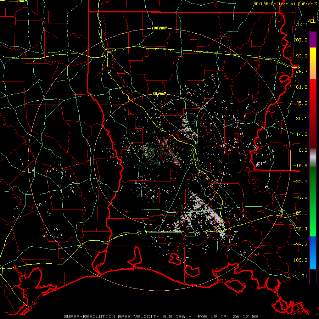
Task: Pick the purple segment of the velocity color bar
Action: pos(313,39)
